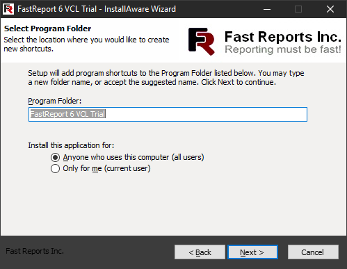Click the Program Folder text field
The width and height of the screenshot is (347, 269).
(x=168, y=114)
